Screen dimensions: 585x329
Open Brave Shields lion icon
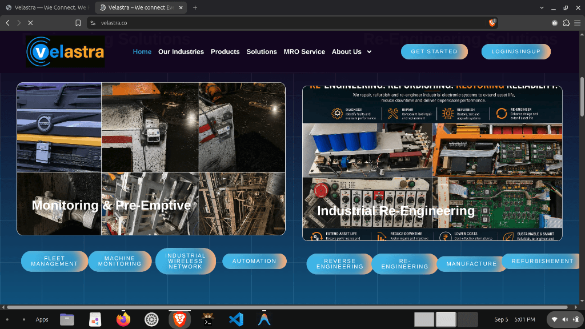pos(492,23)
